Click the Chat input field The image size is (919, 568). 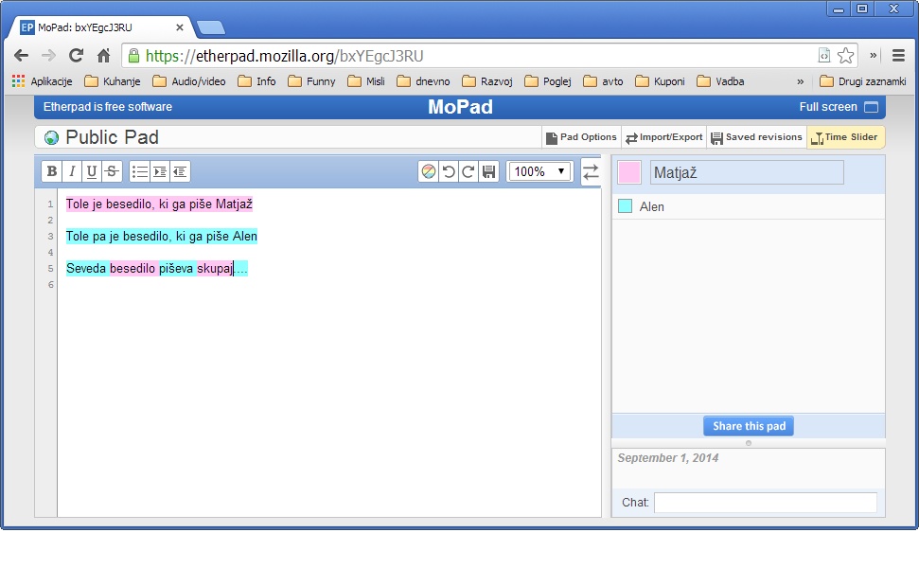pos(765,503)
